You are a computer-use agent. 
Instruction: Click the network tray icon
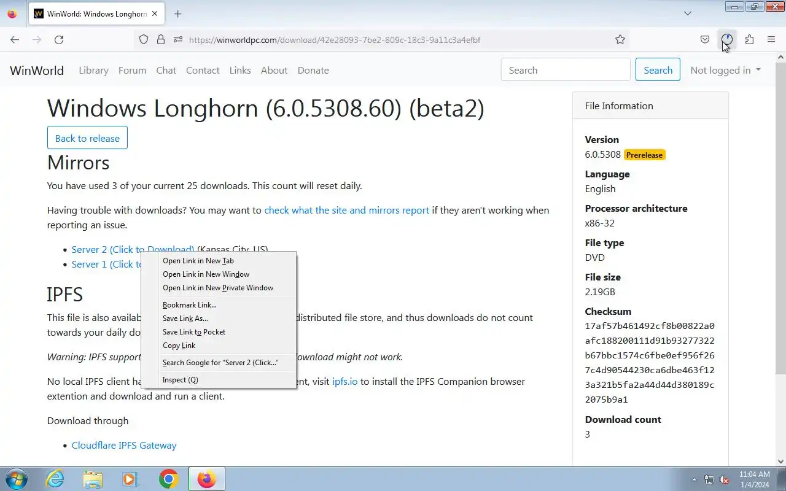709,479
